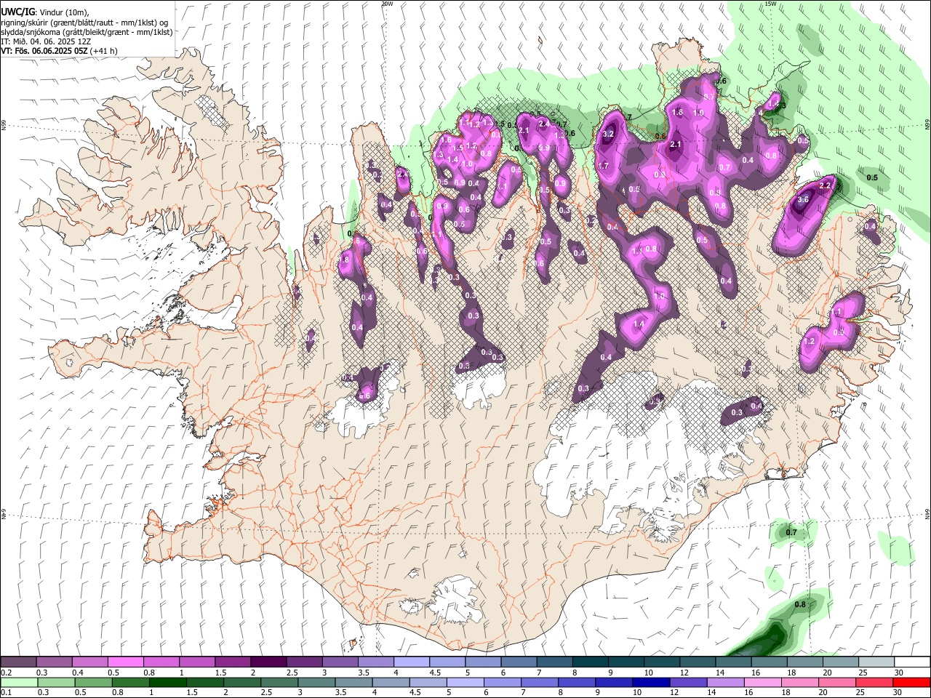Viewport: 931px width, 698px height.
Task: Click the 'IT: Mið. 04. 06. 2025 12Z' line
Action: point(46,41)
